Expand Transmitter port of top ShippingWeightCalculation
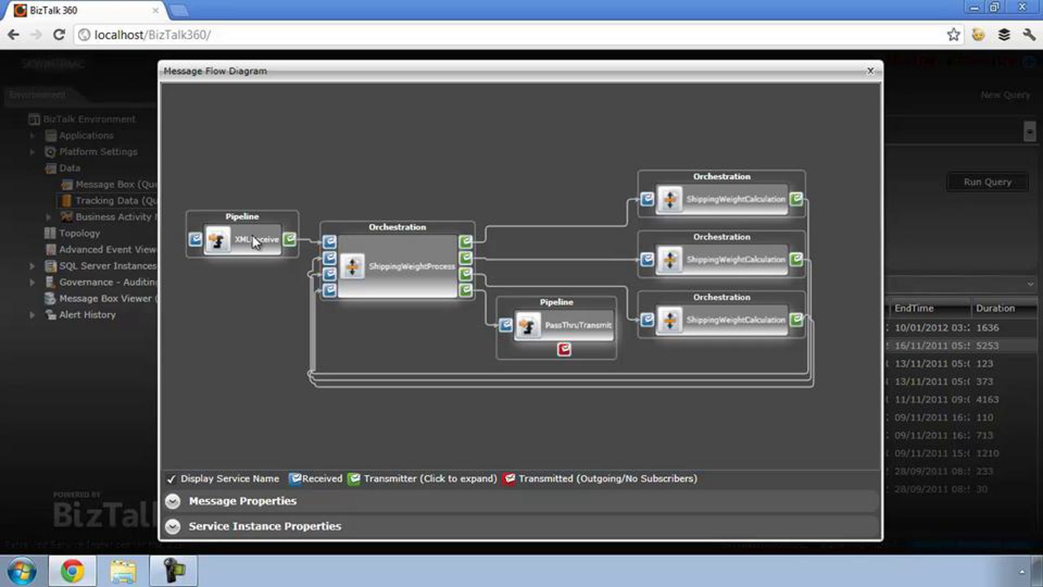Viewport: 1043px width, 587px height. 796,199
